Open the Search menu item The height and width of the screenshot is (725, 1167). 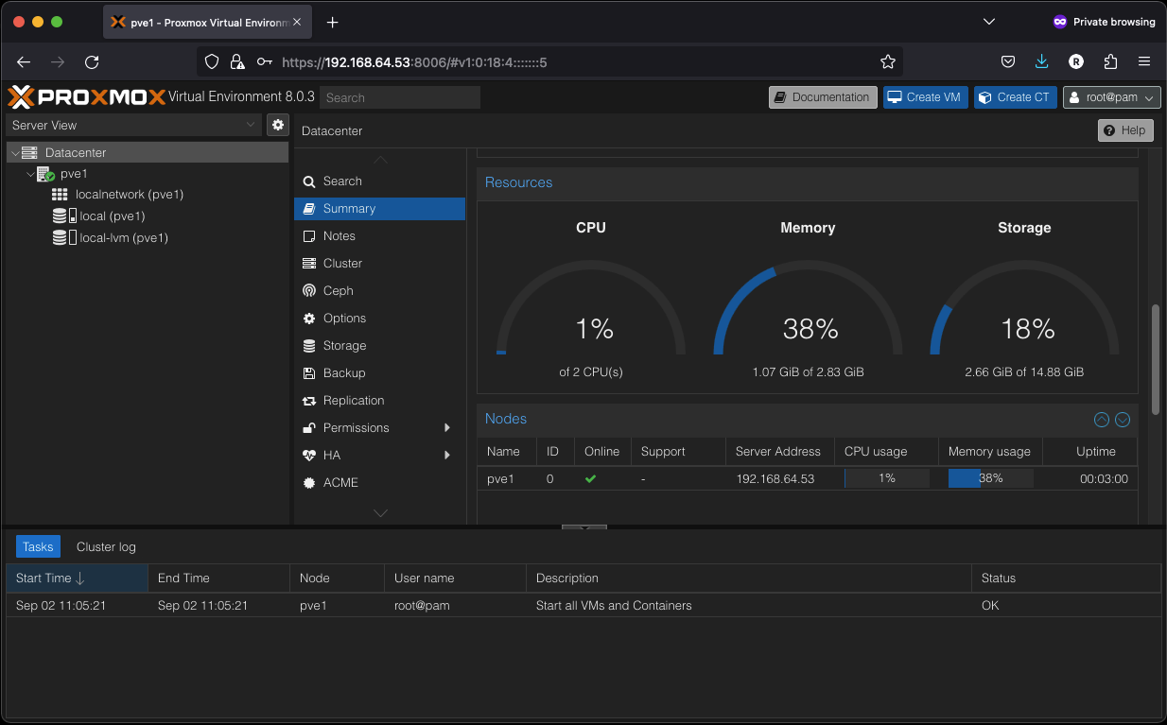coord(379,181)
